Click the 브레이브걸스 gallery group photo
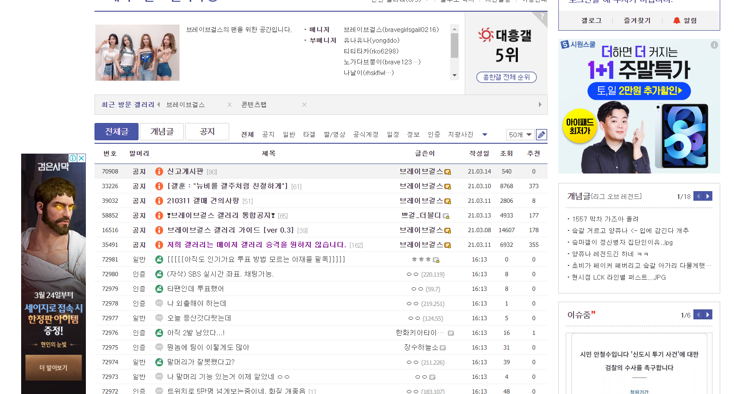Viewport: 734px width, 394px height. pyautogui.click(x=137, y=53)
